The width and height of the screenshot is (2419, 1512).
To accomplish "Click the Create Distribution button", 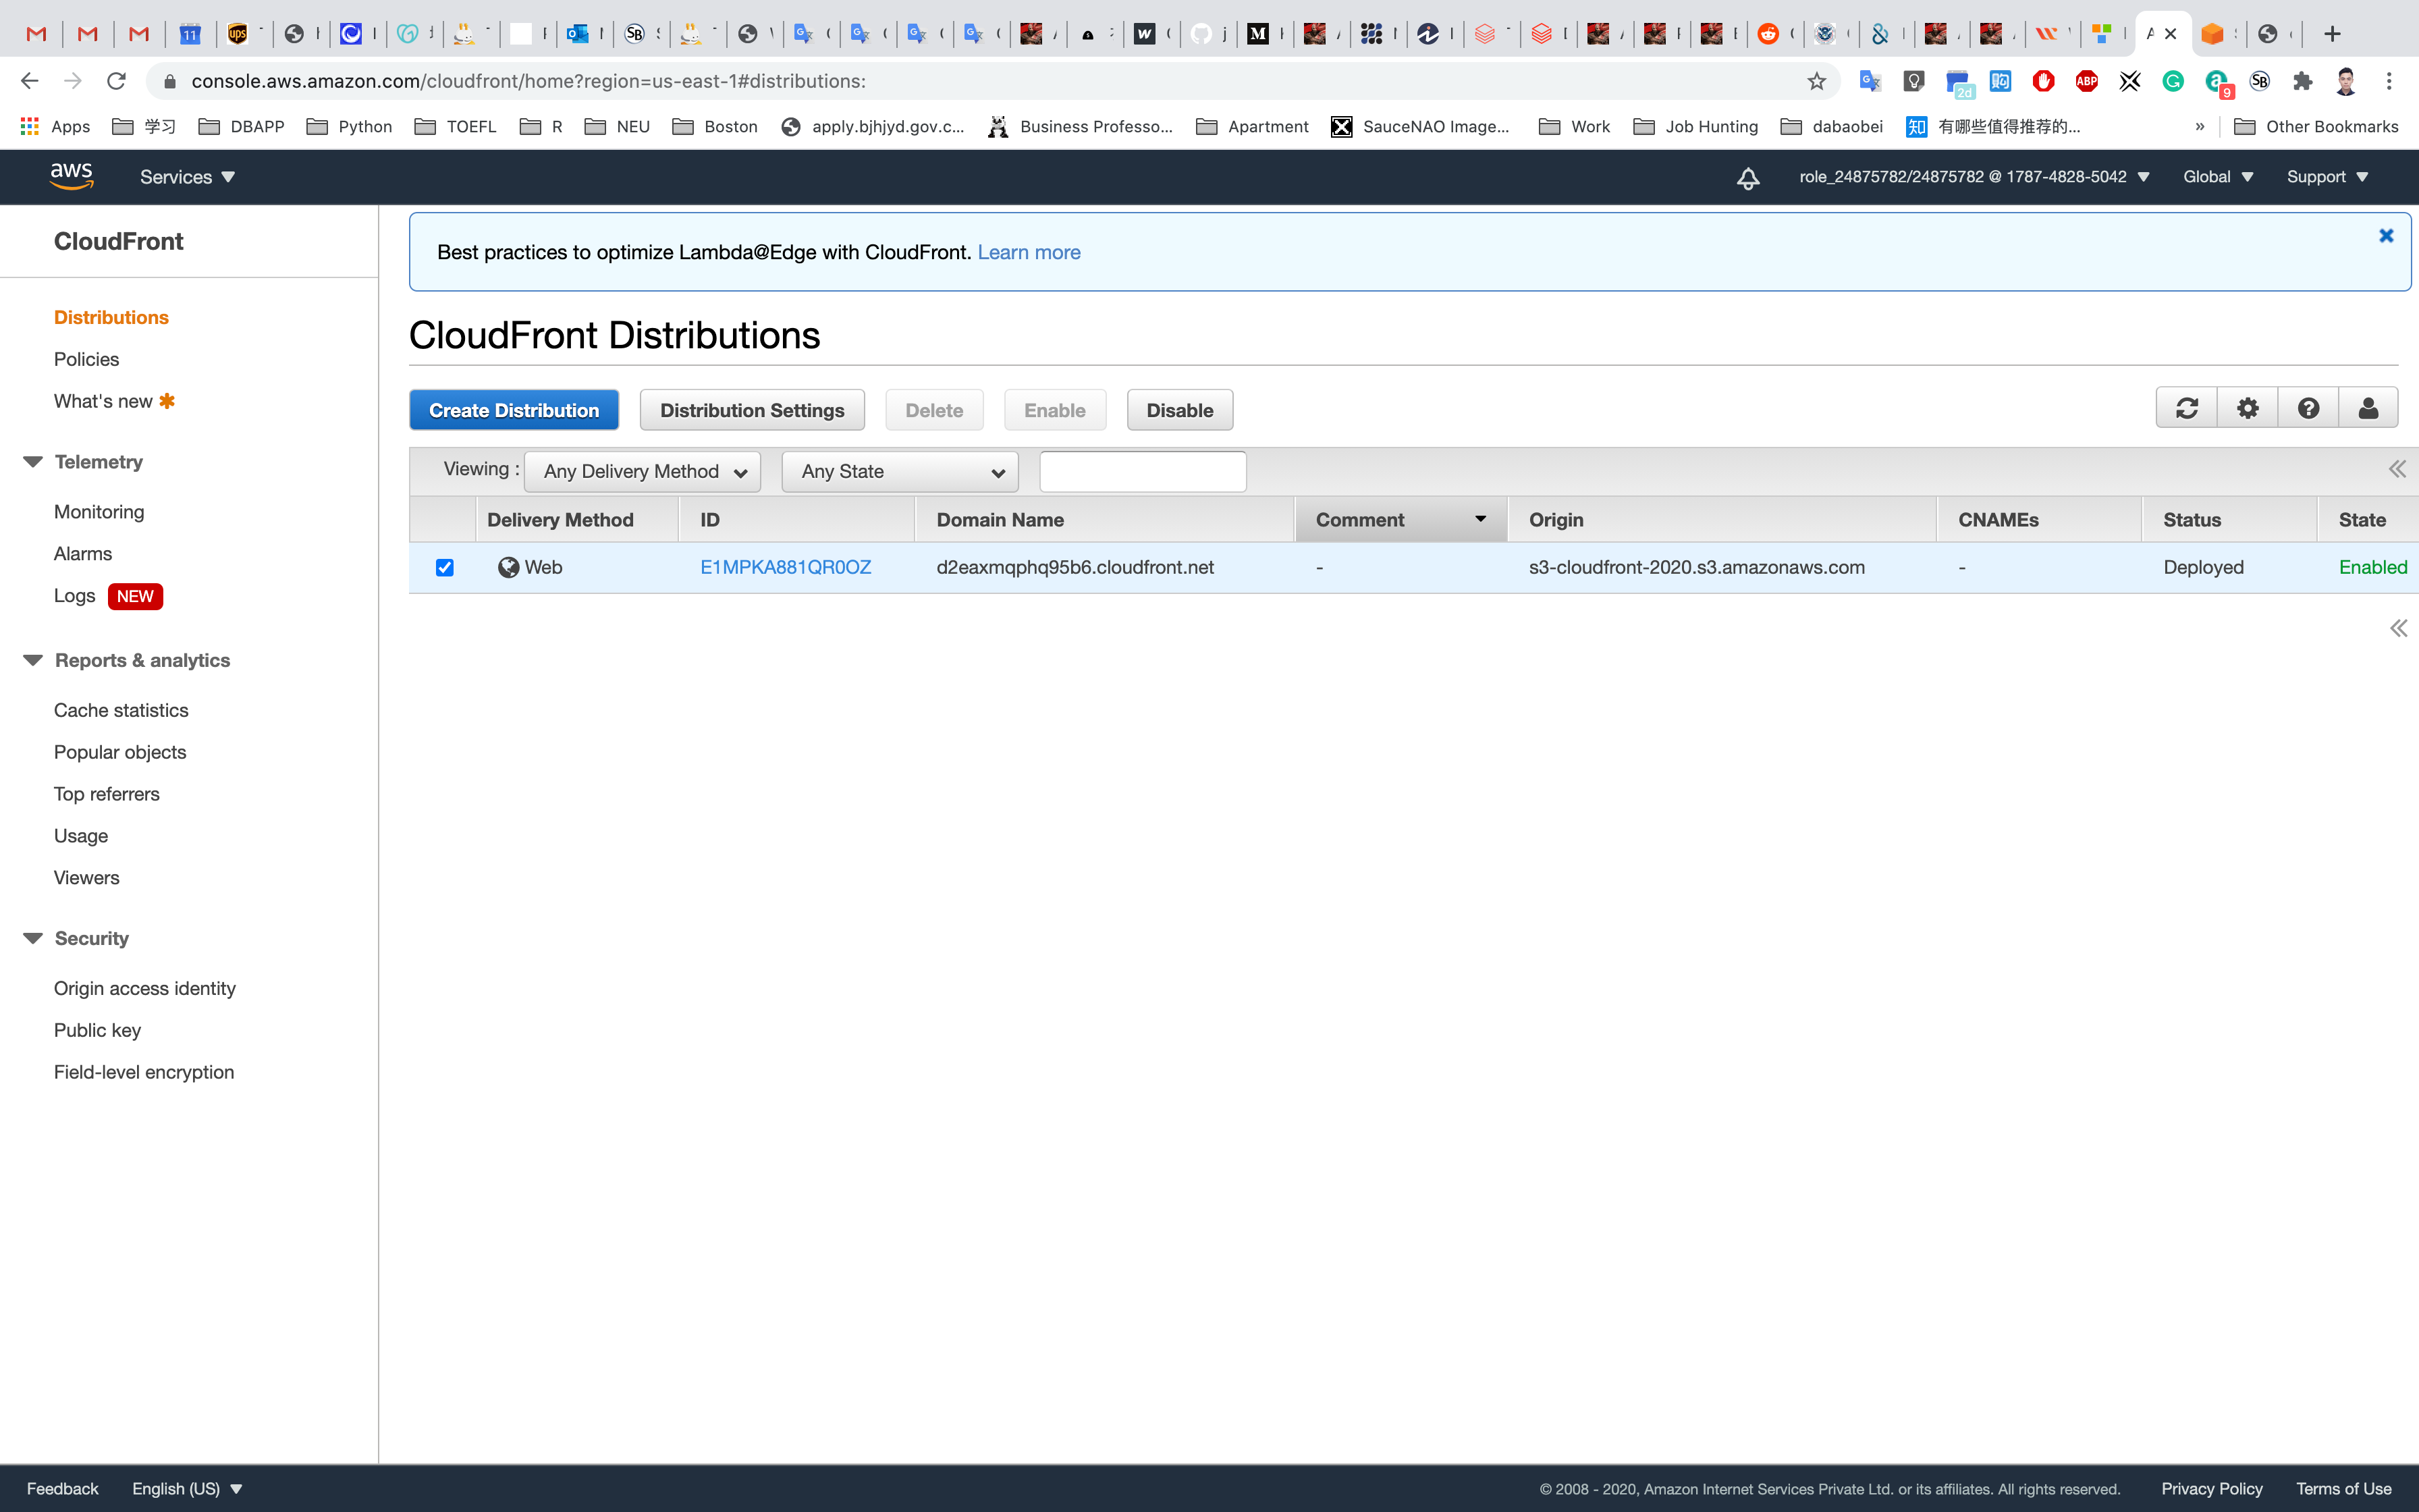I will pyautogui.click(x=514, y=410).
